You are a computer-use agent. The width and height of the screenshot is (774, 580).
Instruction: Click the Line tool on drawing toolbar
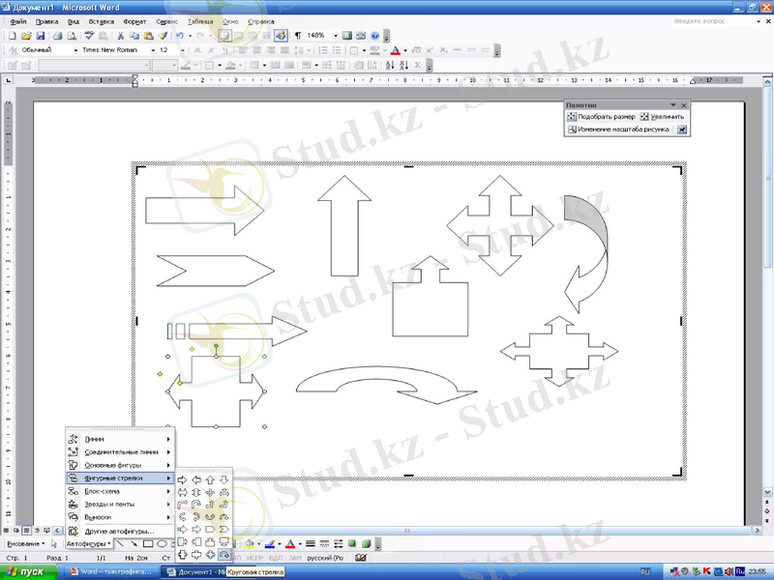[121, 544]
